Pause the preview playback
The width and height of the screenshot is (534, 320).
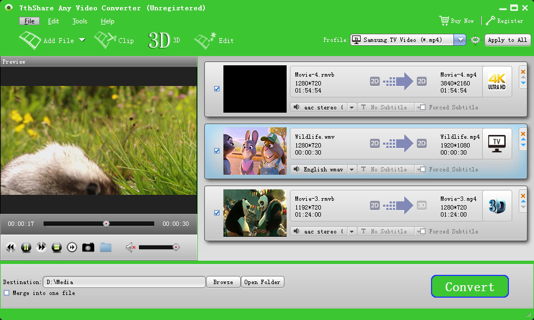pos(26,247)
